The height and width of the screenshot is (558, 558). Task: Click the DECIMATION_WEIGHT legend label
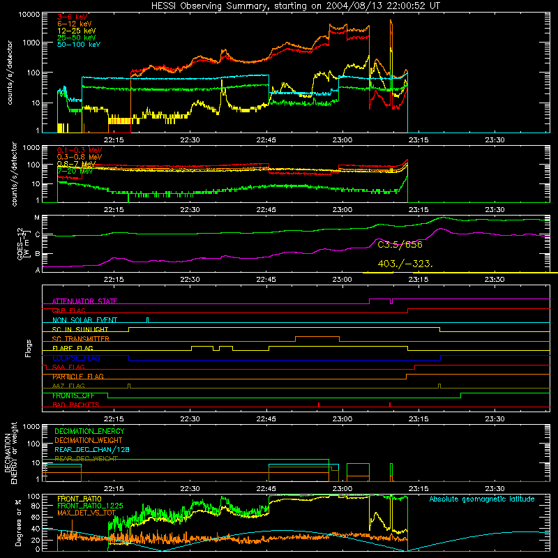[x=89, y=440]
